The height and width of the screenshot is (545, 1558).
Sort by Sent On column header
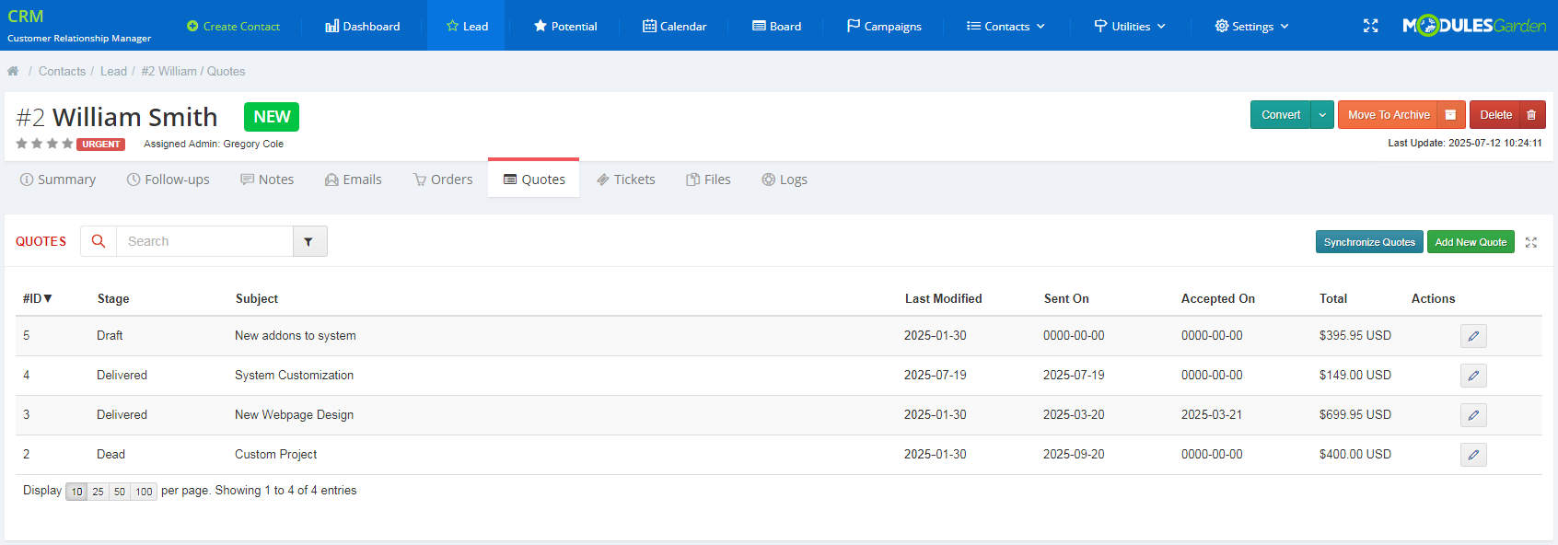[x=1066, y=298]
